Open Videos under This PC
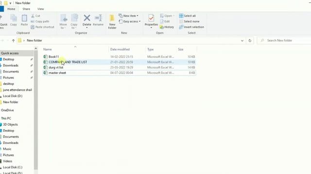Viewport: 311px width, 174px height. point(8,161)
